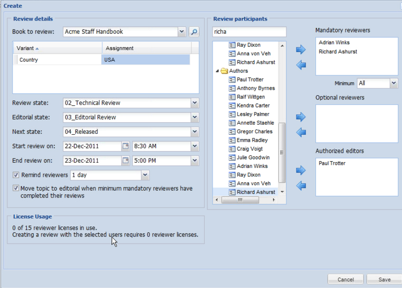This screenshot has height=288, width=402.
Task: Click the tree scroll left arrow
Action: click(x=217, y=200)
